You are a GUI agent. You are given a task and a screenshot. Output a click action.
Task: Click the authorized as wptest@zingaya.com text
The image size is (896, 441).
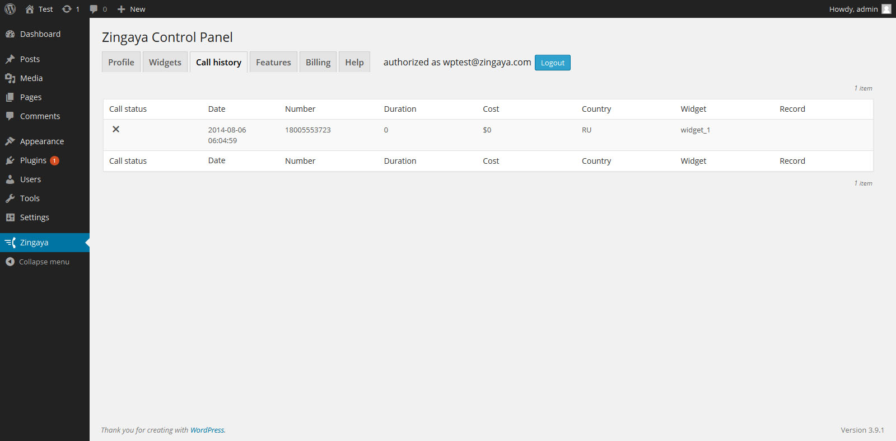458,62
